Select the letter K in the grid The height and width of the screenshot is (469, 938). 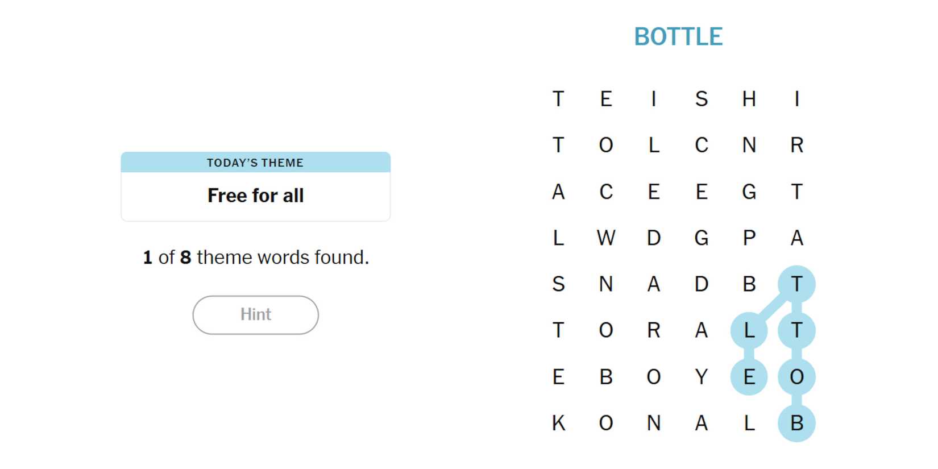[558, 423]
